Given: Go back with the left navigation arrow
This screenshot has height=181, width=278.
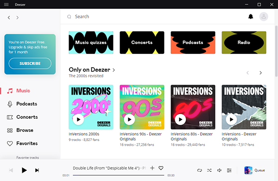Looking at the screenshot, I should point(9,18).
